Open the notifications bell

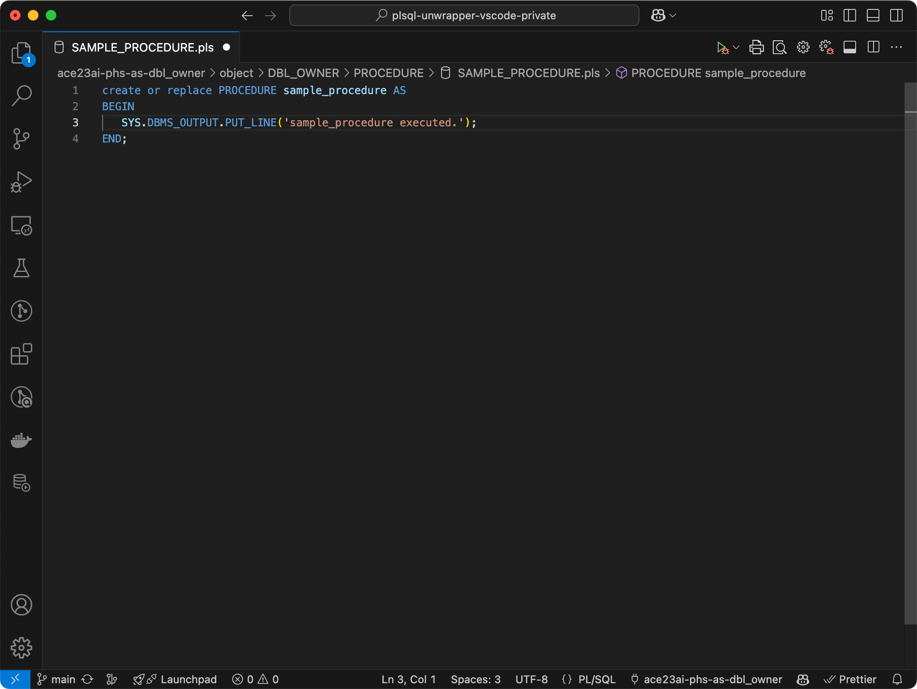pyautogui.click(x=897, y=679)
